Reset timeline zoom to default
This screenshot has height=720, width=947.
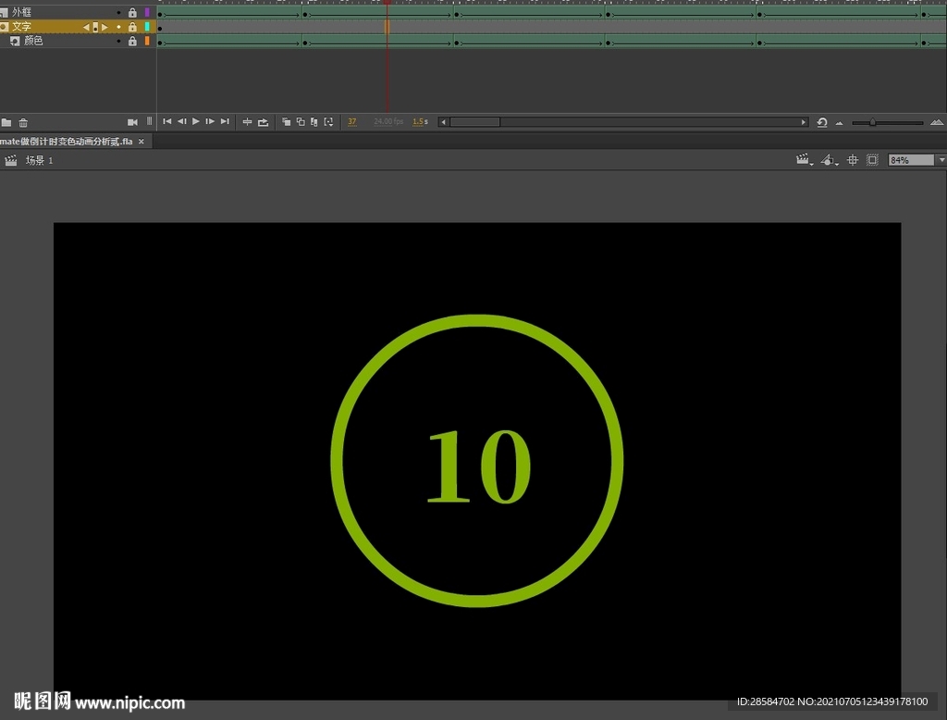click(x=822, y=122)
